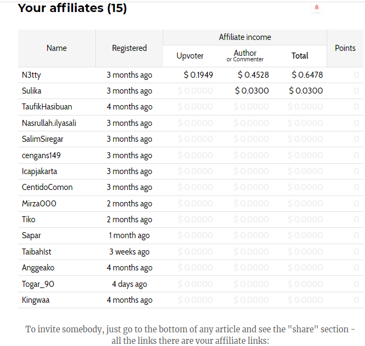
Task: Select the TaufikHasibuan affiliate name
Action: click(47, 107)
